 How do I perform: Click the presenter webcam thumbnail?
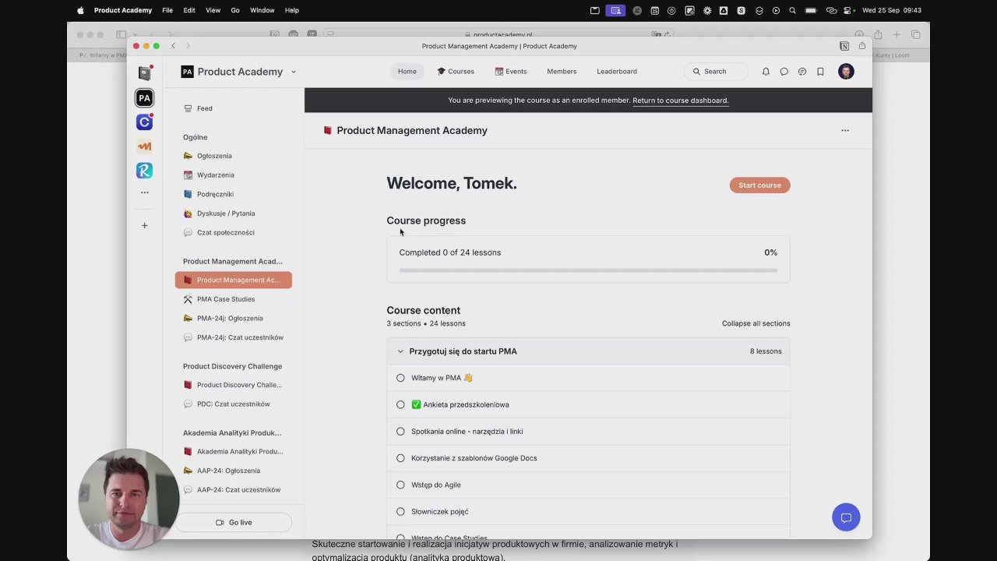pos(129,499)
